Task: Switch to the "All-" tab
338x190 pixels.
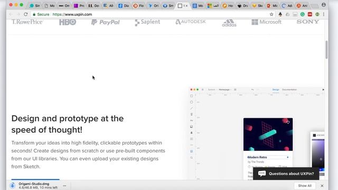Action: tap(108, 6)
